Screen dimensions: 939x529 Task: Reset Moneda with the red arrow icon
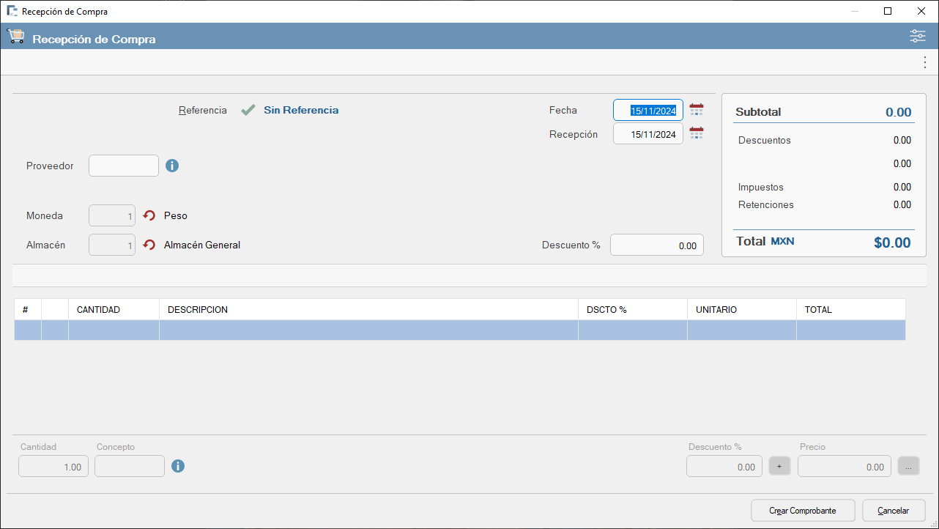pyautogui.click(x=149, y=216)
